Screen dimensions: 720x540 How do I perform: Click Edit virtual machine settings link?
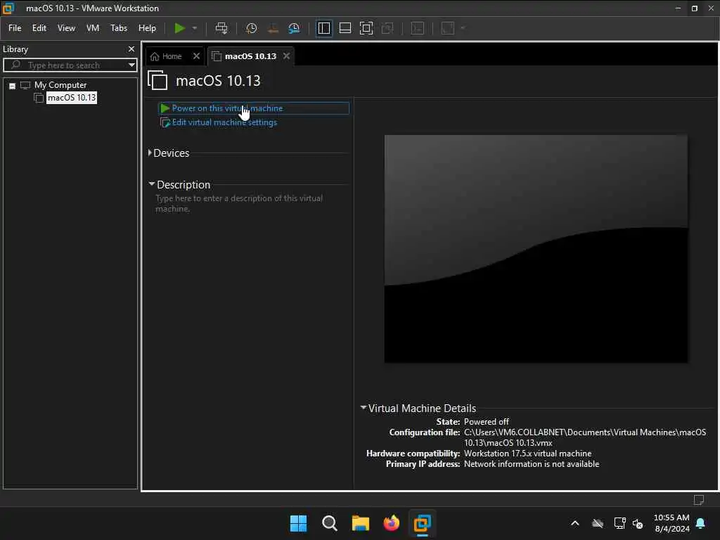click(x=224, y=122)
